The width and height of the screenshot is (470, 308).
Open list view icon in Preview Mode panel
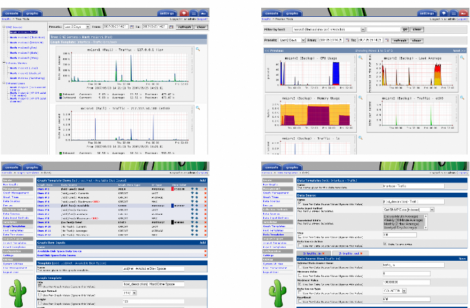pos(454,13)
